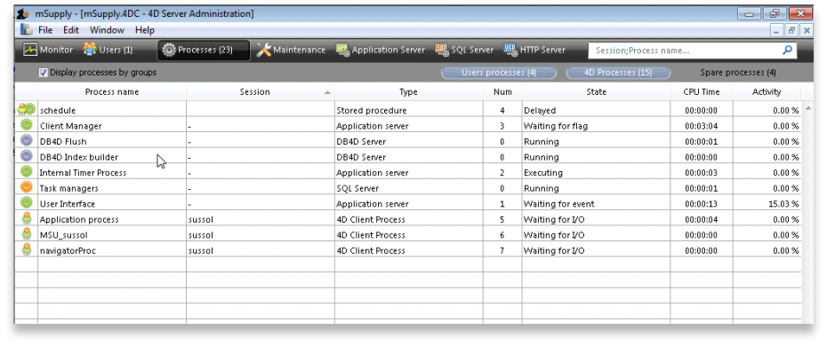Select the Maintenance wrench icon
Viewport: 827px width, 346px height.
tap(264, 50)
